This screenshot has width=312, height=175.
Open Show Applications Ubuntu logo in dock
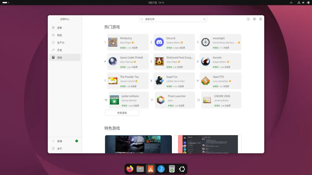pyautogui.click(x=182, y=169)
